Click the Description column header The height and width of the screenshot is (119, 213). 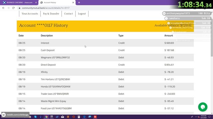coord(47,36)
